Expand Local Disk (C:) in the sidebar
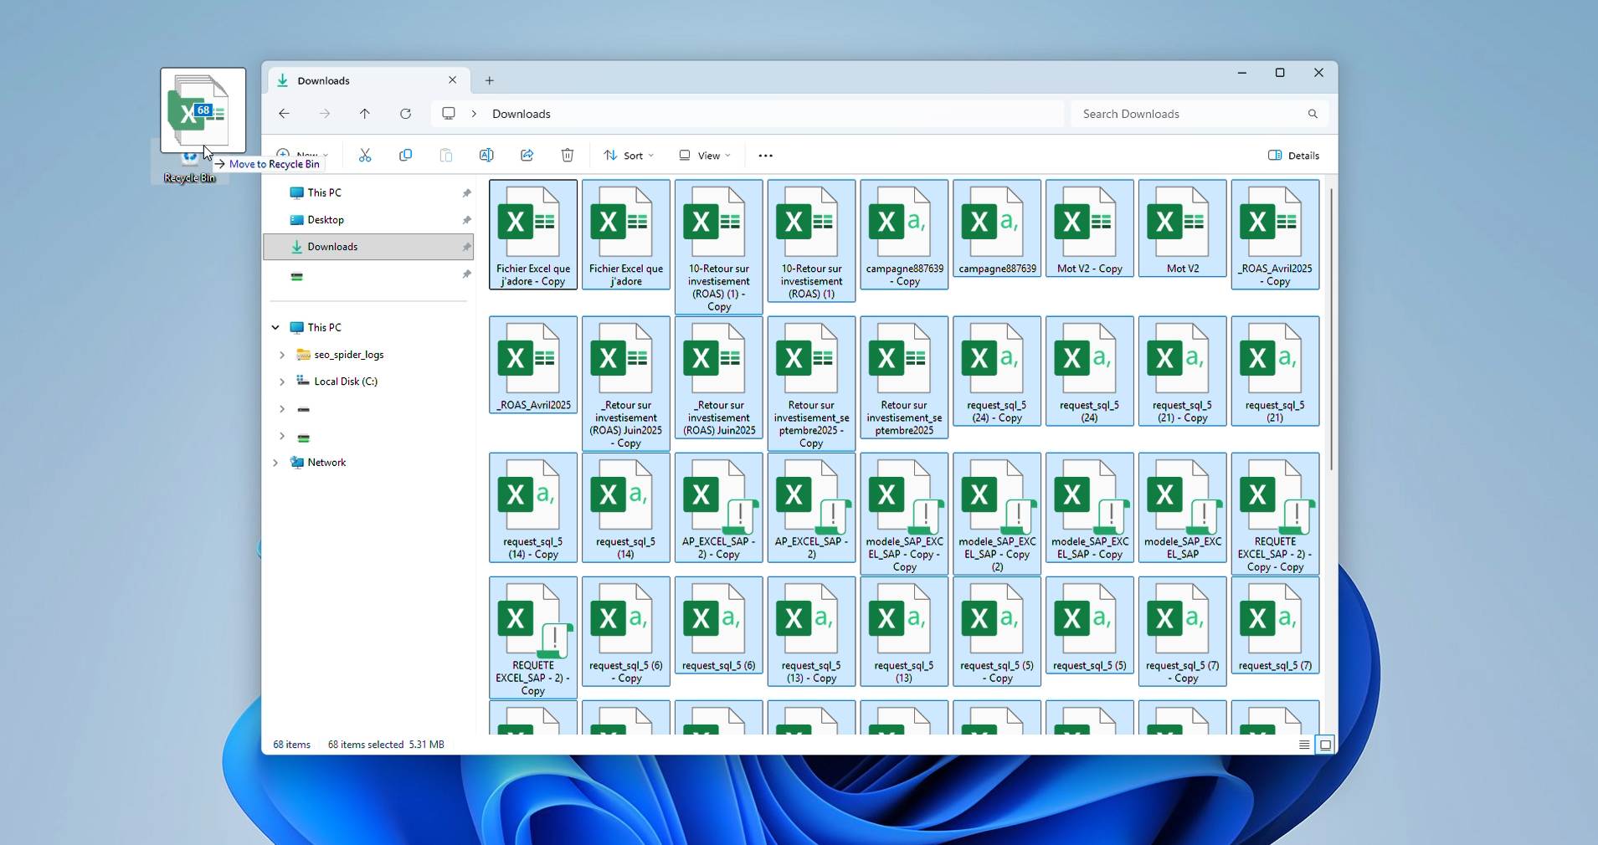The height and width of the screenshot is (845, 1598). (x=281, y=382)
